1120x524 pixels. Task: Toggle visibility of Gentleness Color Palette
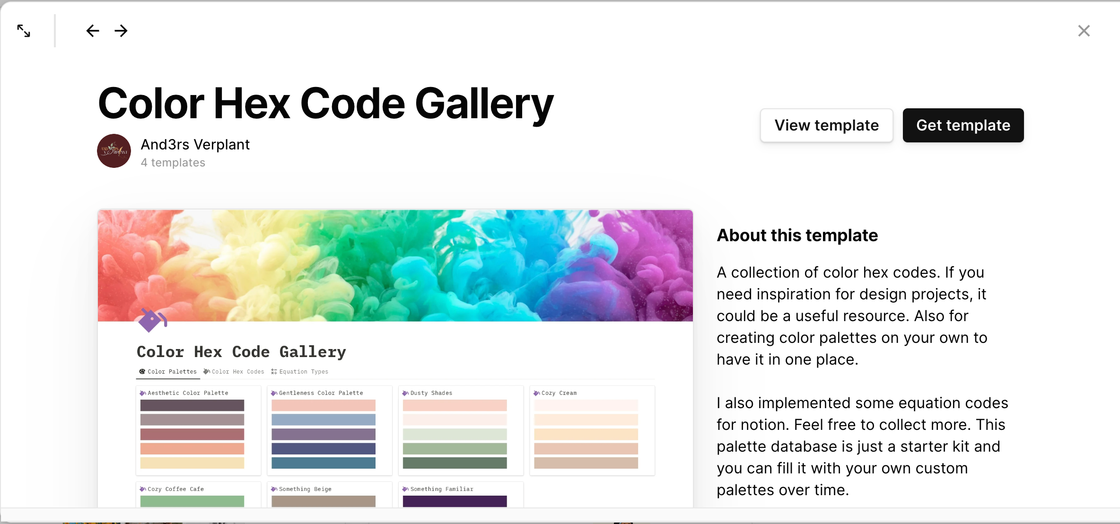[273, 393]
